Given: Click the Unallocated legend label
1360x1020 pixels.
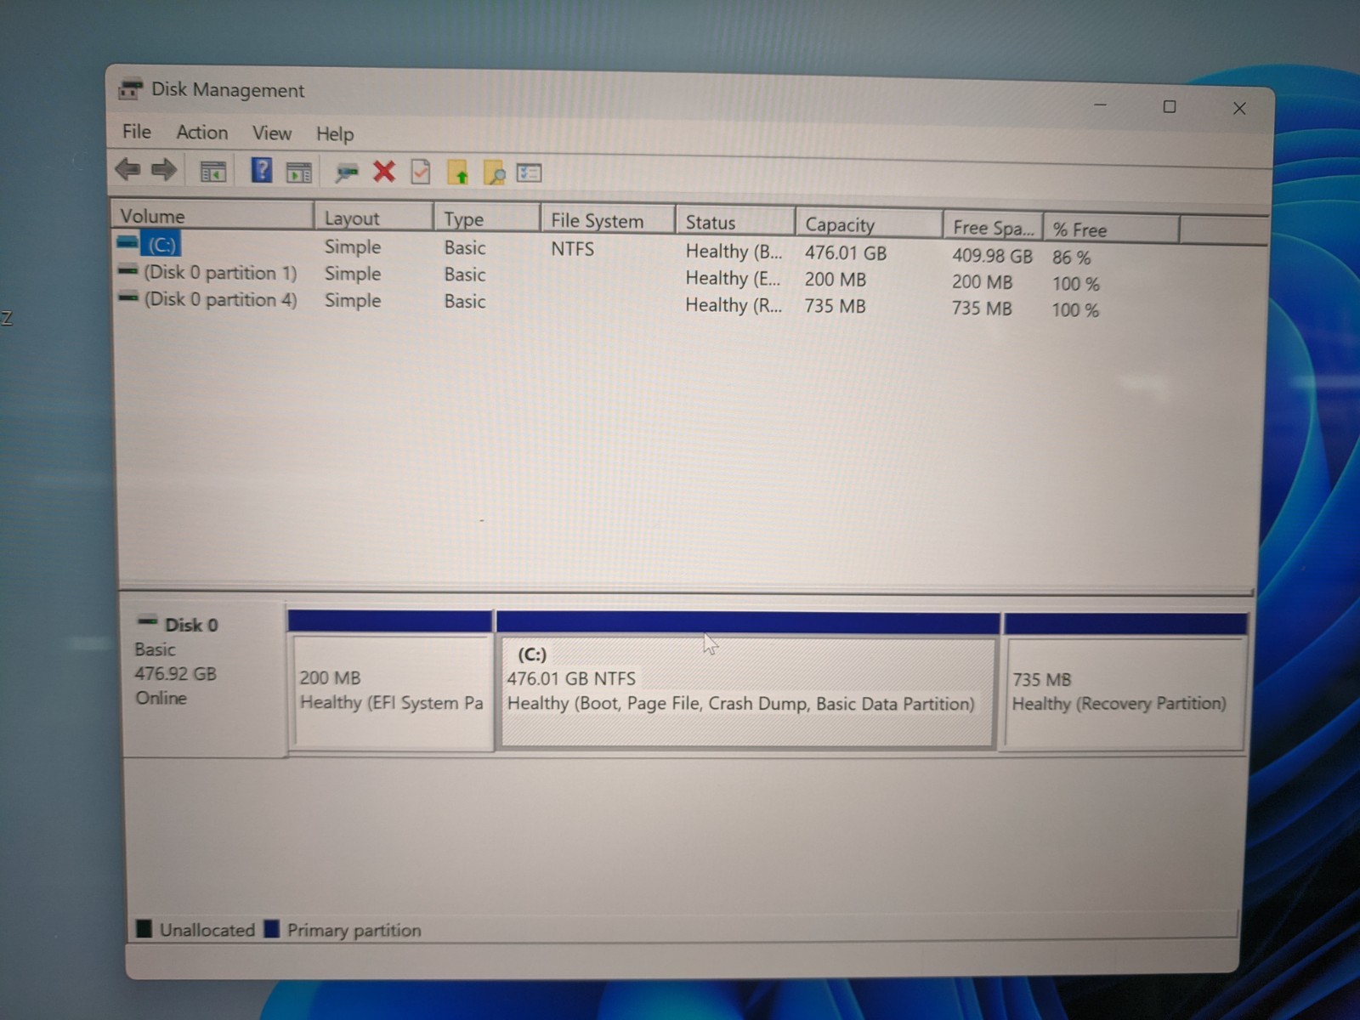Looking at the screenshot, I should click(x=207, y=930).
